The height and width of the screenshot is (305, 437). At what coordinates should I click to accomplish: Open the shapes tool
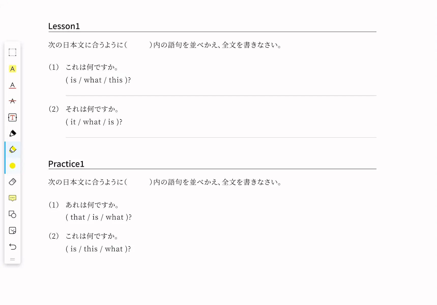(12, 214)
